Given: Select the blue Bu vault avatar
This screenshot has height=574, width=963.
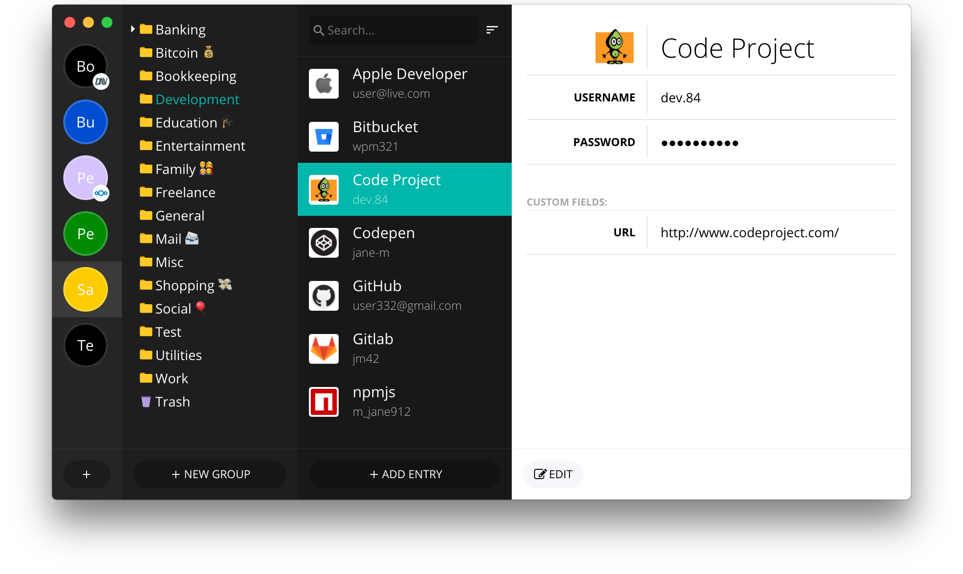Looking at the screenshot, I should point(86,122).
